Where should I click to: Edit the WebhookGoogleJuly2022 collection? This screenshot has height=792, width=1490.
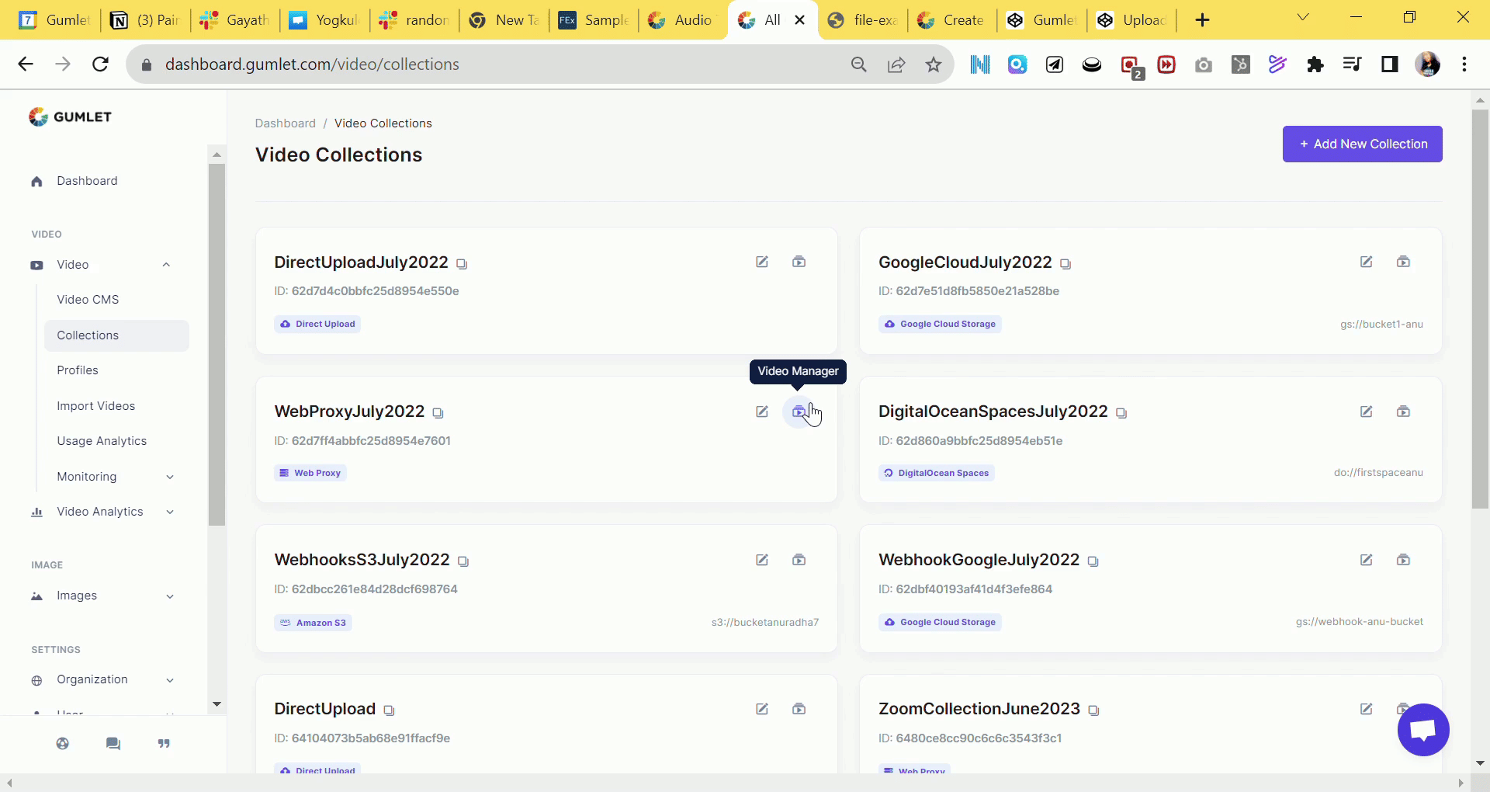click(x=1367, y=560)
